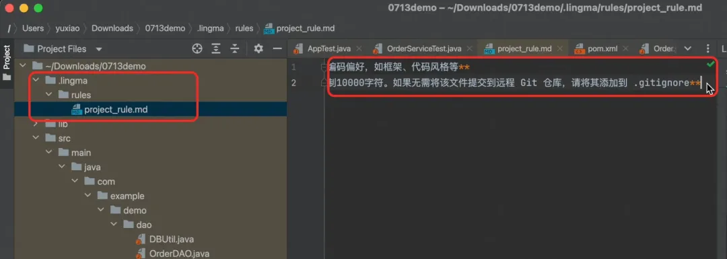The height and width of the screenshot is (259, 727).
Task: Collapse the src folder arrow
Action: pos(35,138)
